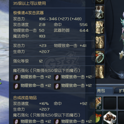Click the inventory item with quantity 2

(98, 103)
